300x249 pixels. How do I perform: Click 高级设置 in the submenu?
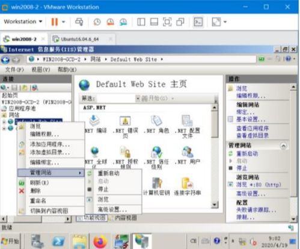coord(114,209)
